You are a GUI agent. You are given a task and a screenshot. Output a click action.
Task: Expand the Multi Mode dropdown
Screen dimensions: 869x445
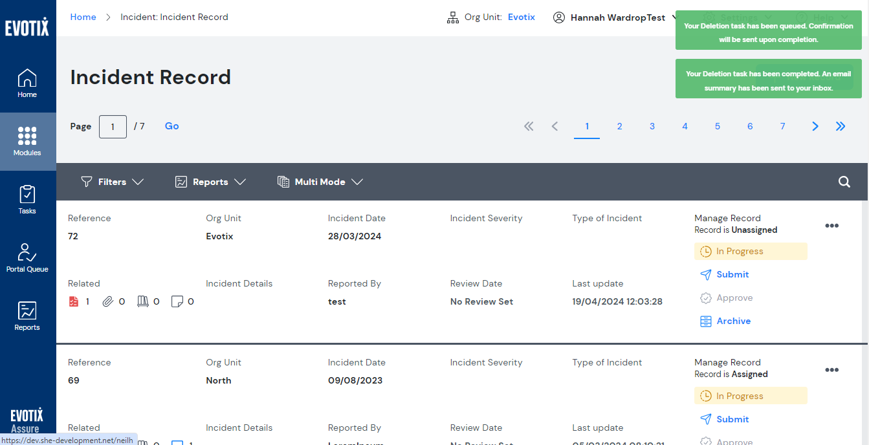pos(320,182)
